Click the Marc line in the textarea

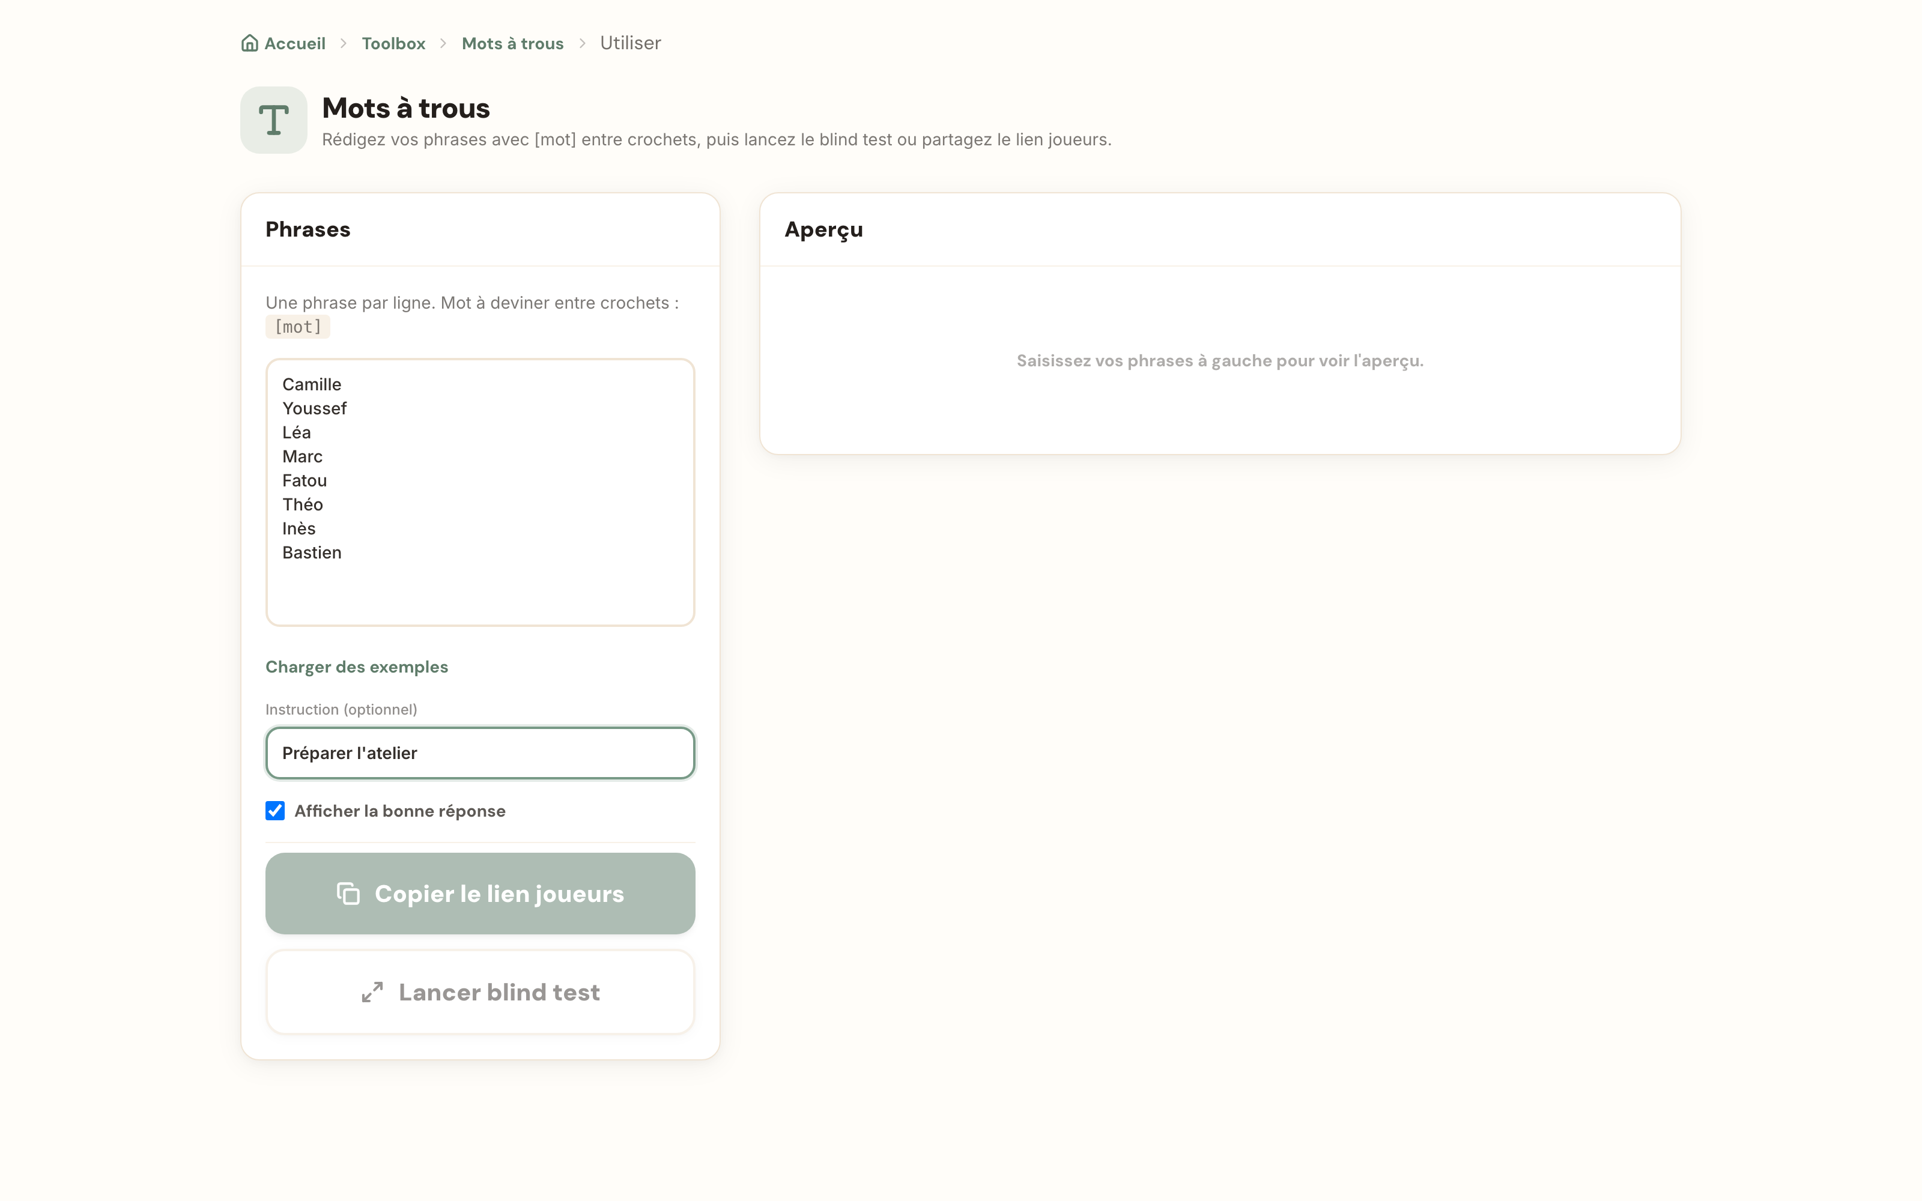(x=302, y=457)
